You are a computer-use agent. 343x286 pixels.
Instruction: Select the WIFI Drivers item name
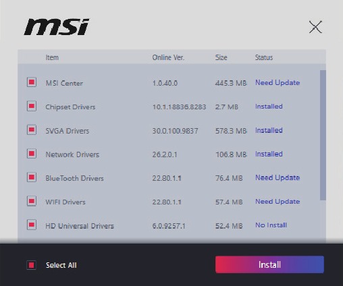click(65, 202)
